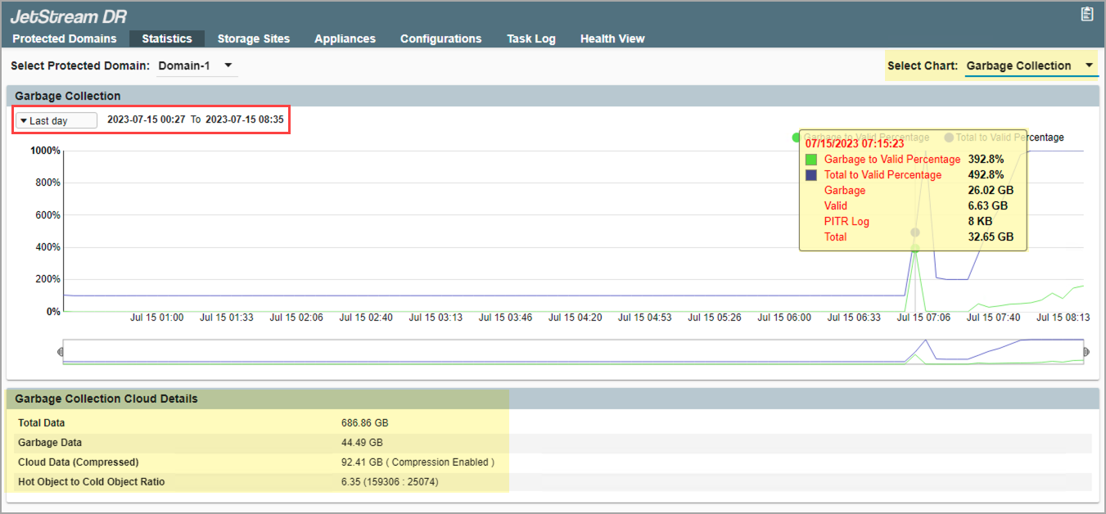Open the Health View tab
Image resolution: width=1106 pixels, height=514 pixels.
point(612,38)
